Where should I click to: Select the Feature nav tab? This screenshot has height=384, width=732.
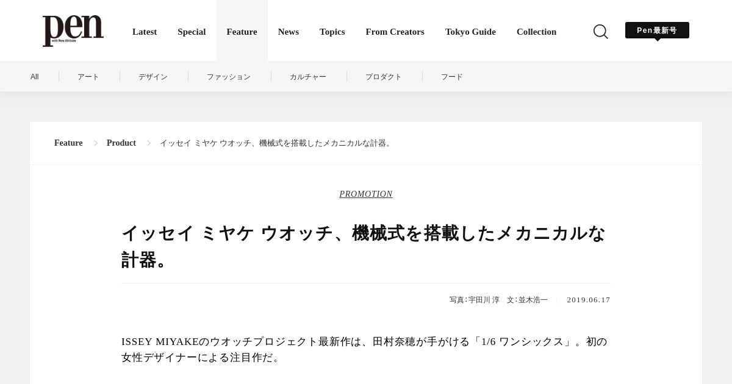coord(242,32)
